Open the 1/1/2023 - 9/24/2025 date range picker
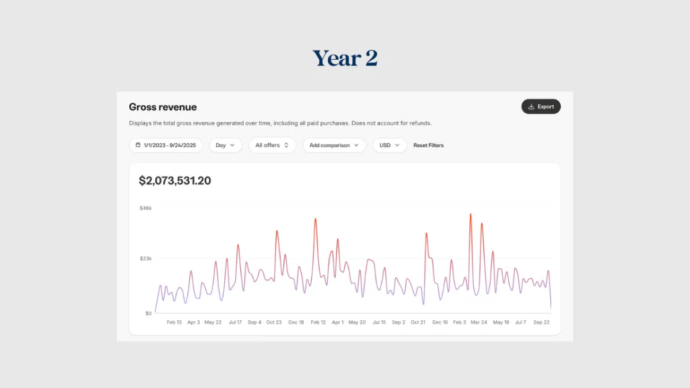The height and width of the screenshot is (388, 690). point(166,145)
